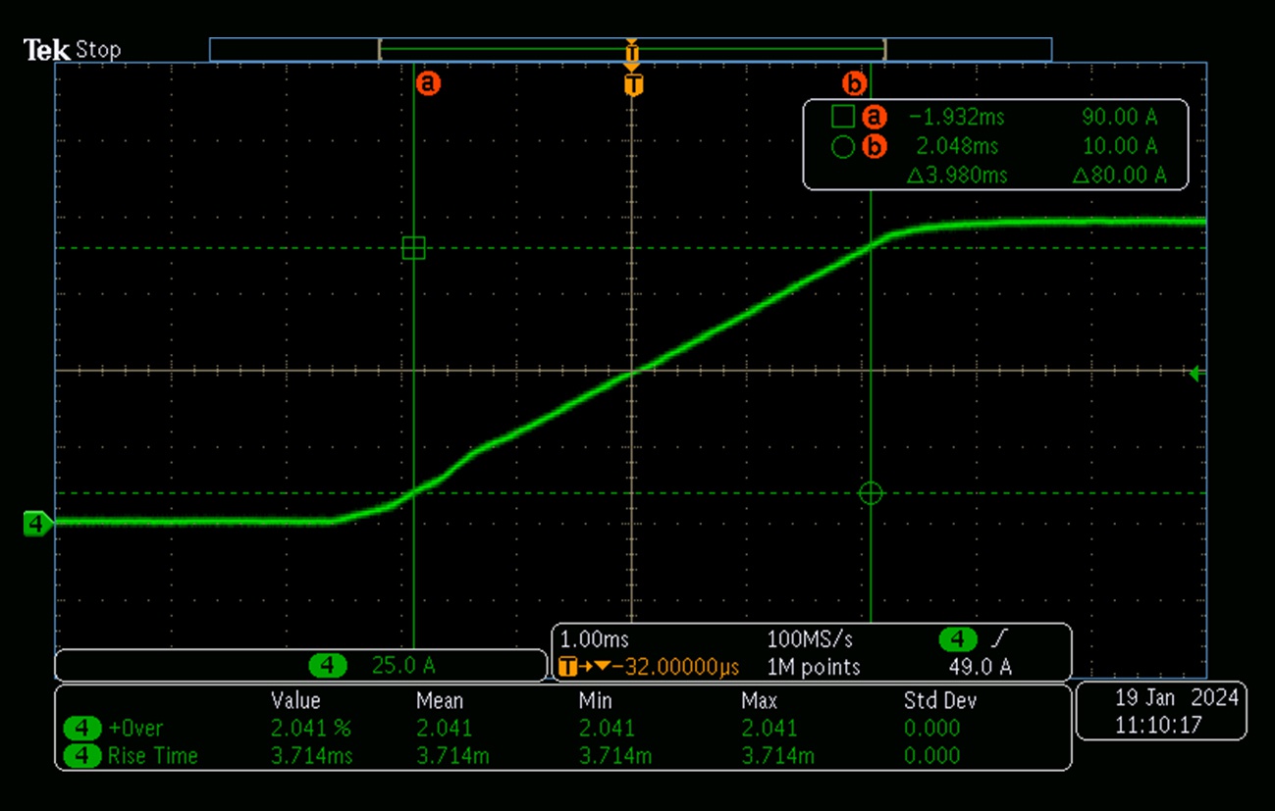Select the circle cursor marker on the waveform
This screenshot has height=811, width=1275.
point(871,493)
